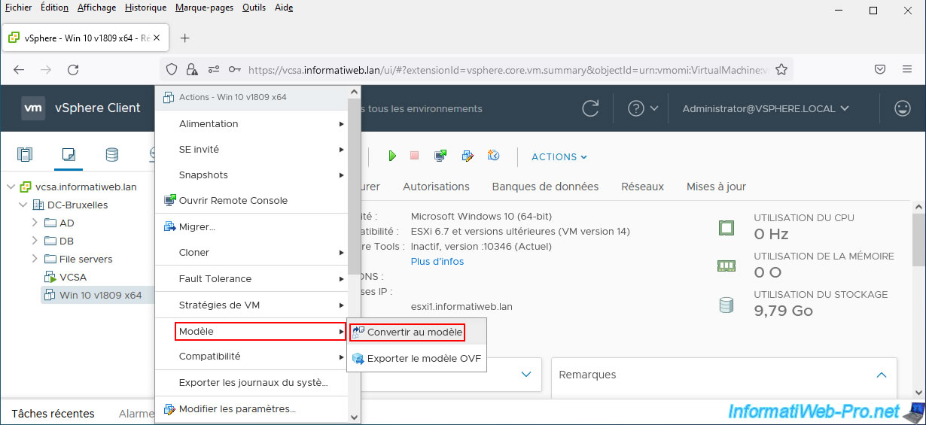Click the red power off square icon
926x425 pixels.
tap(414, 156)
